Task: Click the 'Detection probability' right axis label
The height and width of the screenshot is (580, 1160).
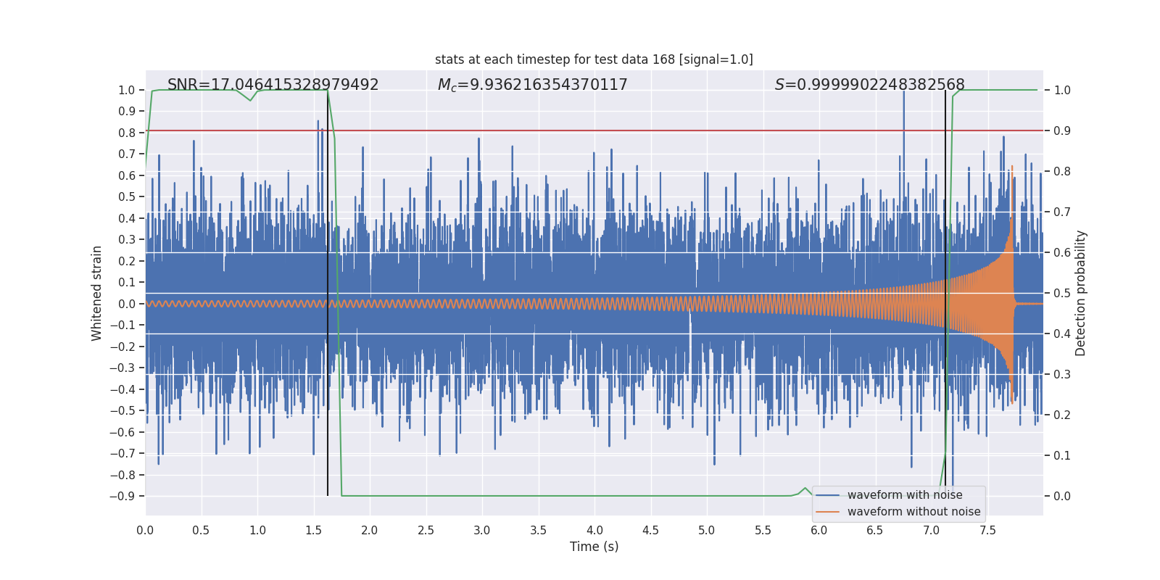Action: pos(1081,293)
